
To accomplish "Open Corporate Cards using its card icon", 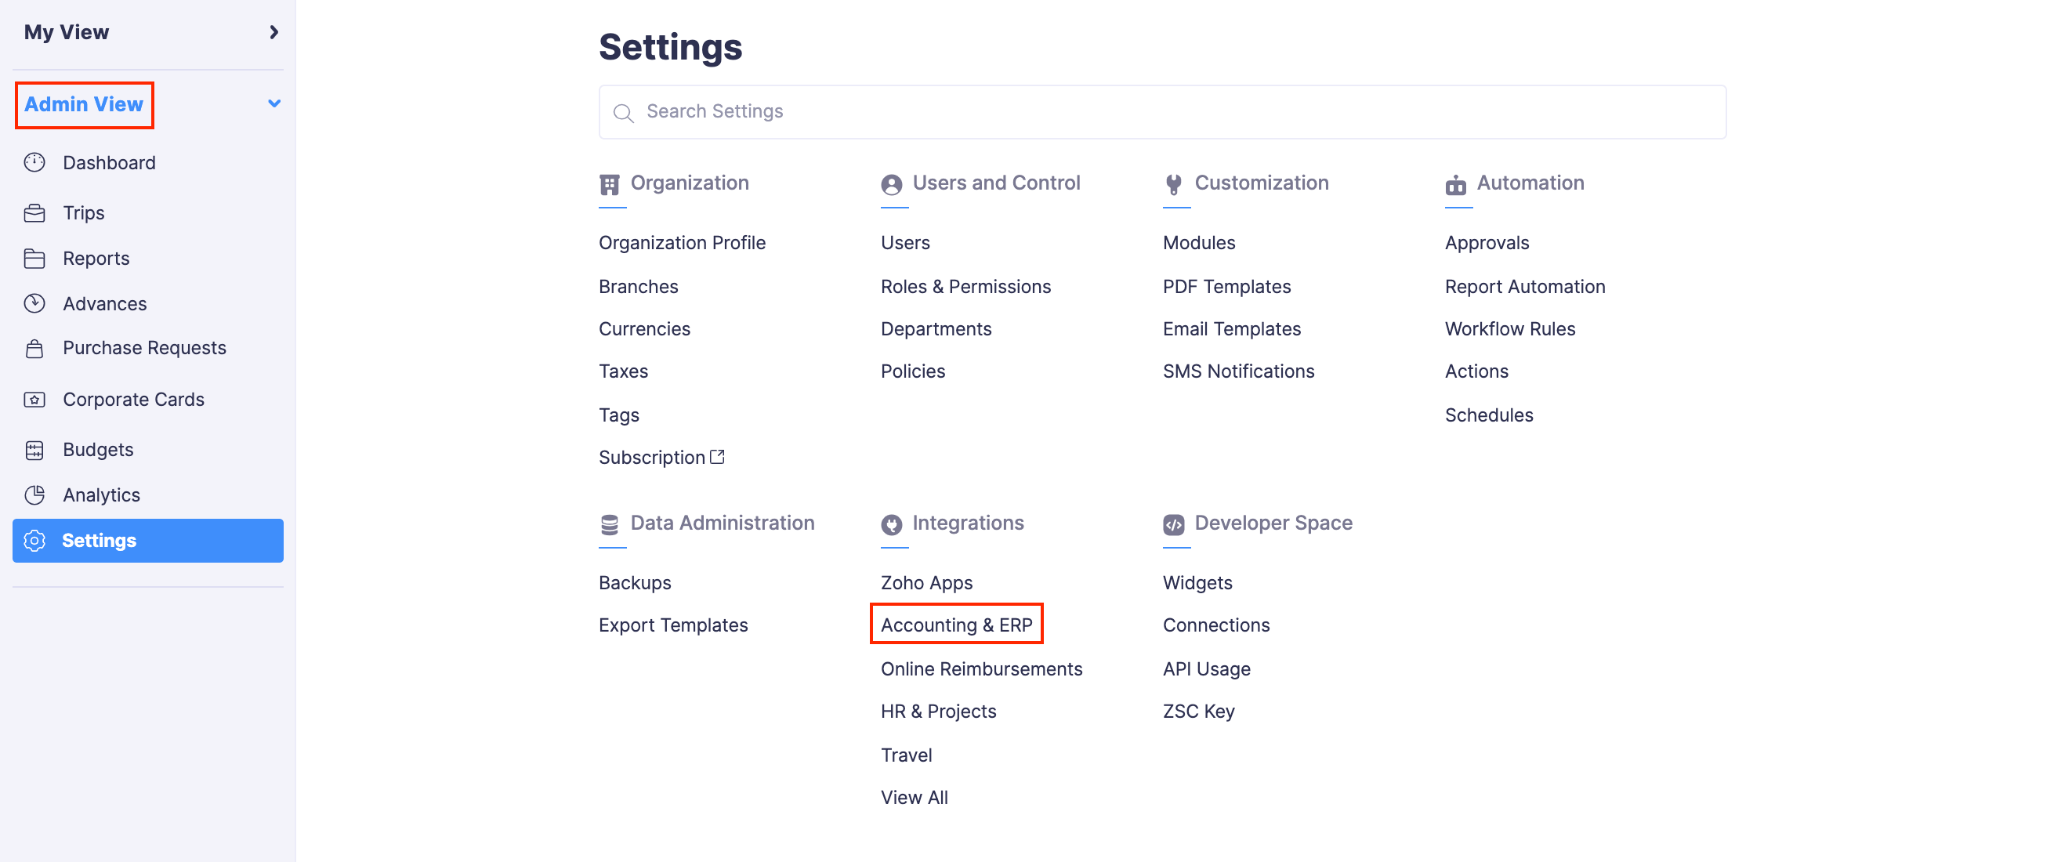I will (36, 400).
